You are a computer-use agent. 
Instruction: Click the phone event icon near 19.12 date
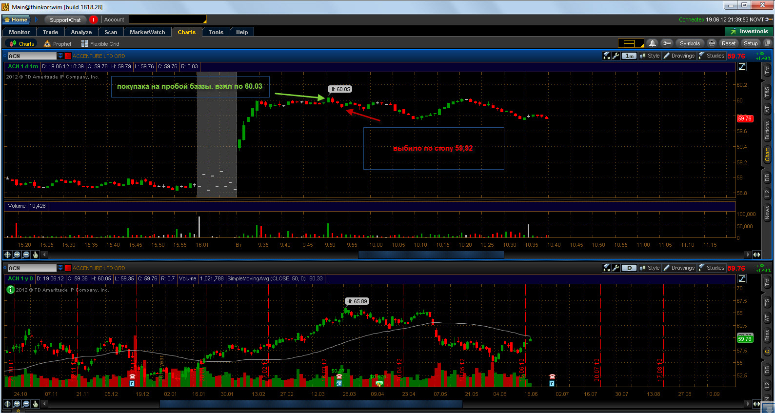click(x=132, y=376)
